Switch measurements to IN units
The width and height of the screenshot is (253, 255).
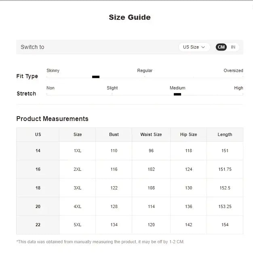(233, 47)
